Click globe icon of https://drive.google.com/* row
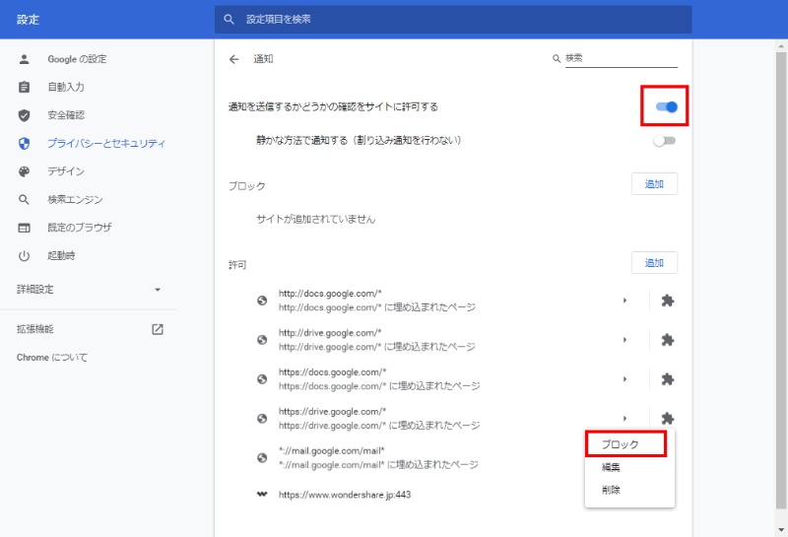The width and height of the screenshot is (788, 537). click(x=262, y=419)
